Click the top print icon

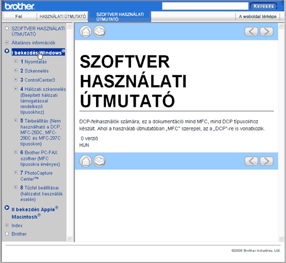click(100, 31)
